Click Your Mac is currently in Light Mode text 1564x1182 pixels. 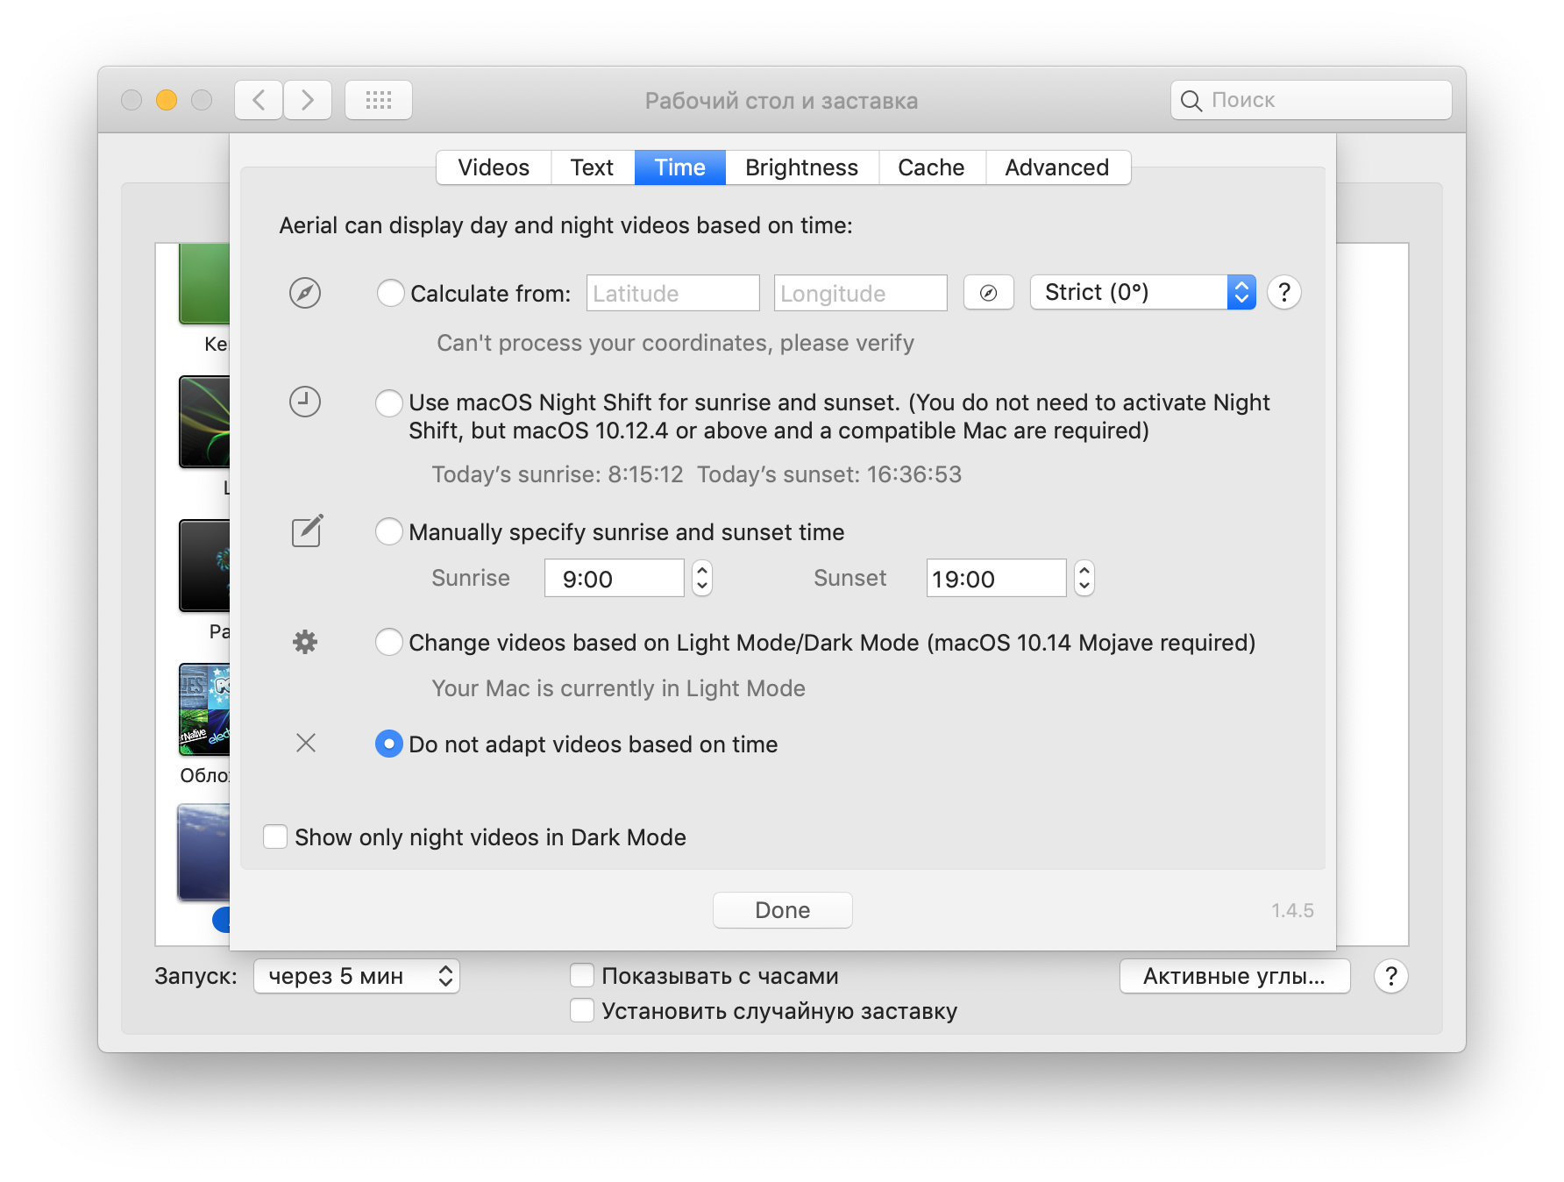pyautogui.click(x=618, y=688)
